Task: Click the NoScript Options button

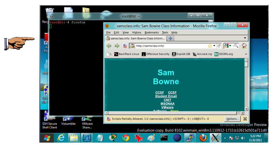Action: 233,119
